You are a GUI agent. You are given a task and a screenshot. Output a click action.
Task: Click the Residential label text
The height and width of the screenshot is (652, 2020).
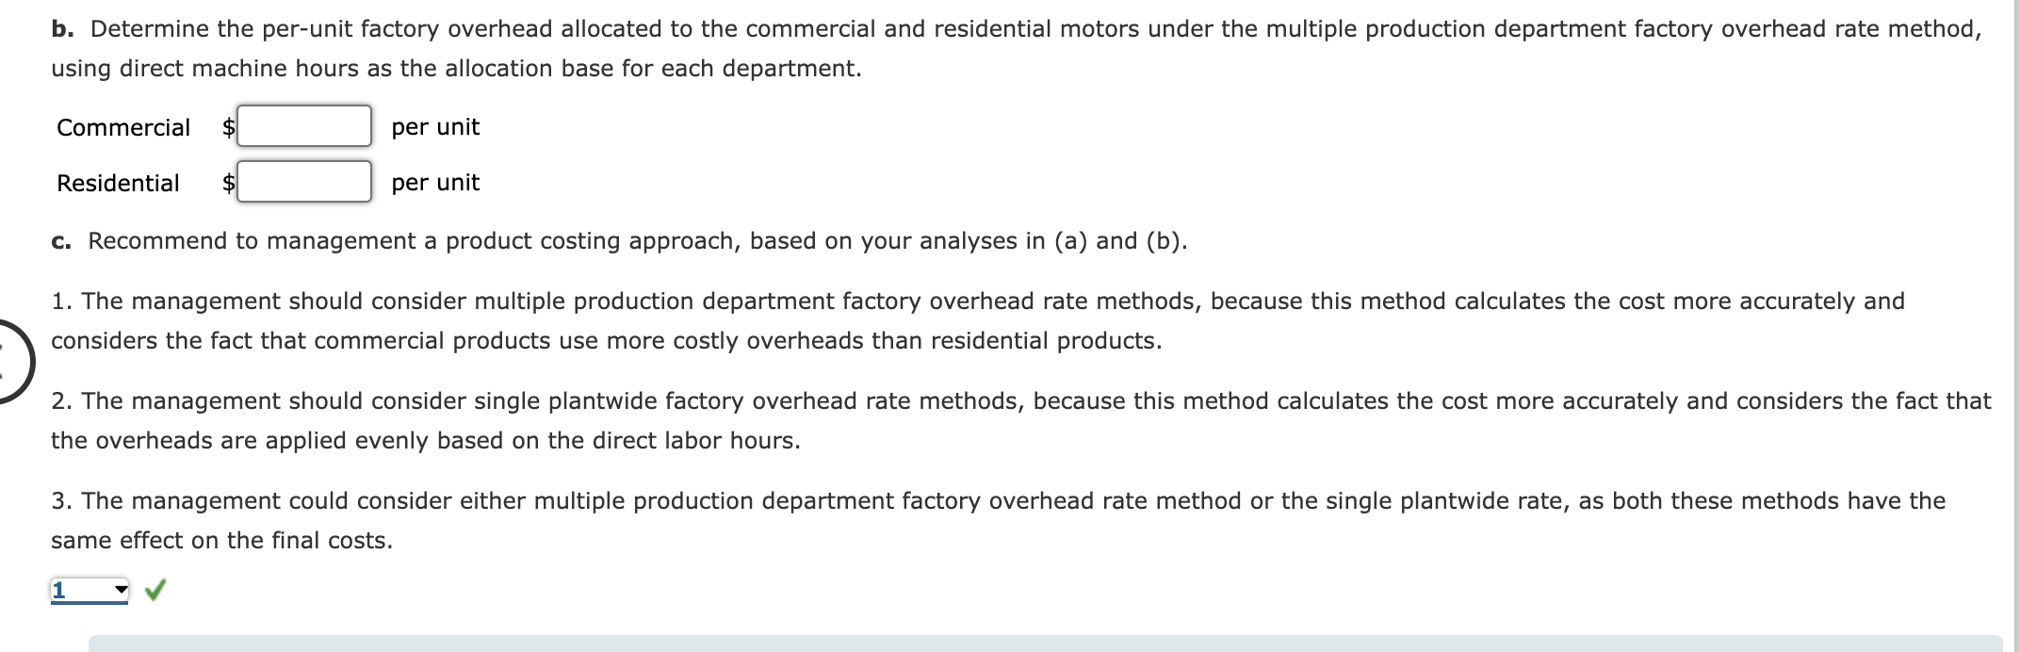click(x=118, y=183)
